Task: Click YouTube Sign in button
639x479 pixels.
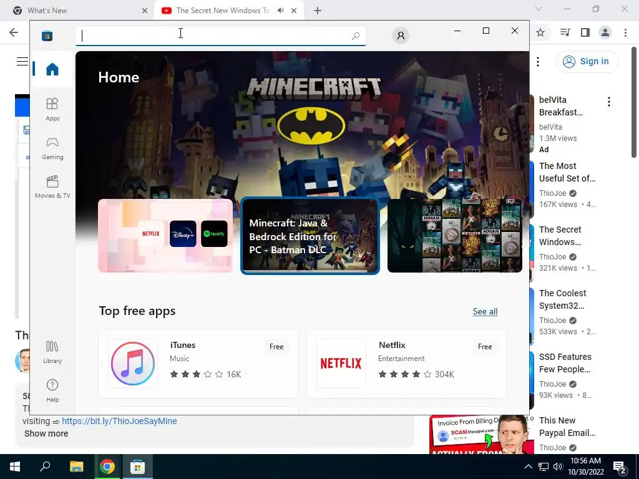Action: point(587,62)
